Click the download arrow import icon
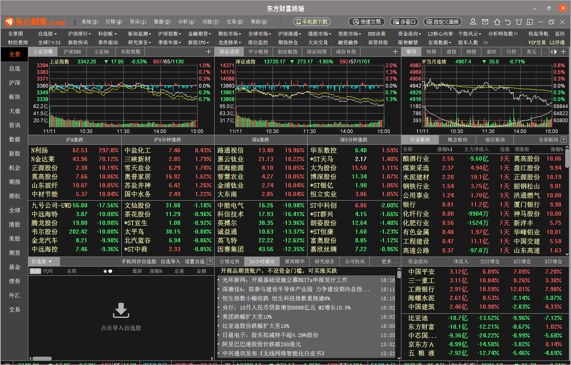This screenshot has width=571, height=365. pyautogui.click(x=121, y=310)
